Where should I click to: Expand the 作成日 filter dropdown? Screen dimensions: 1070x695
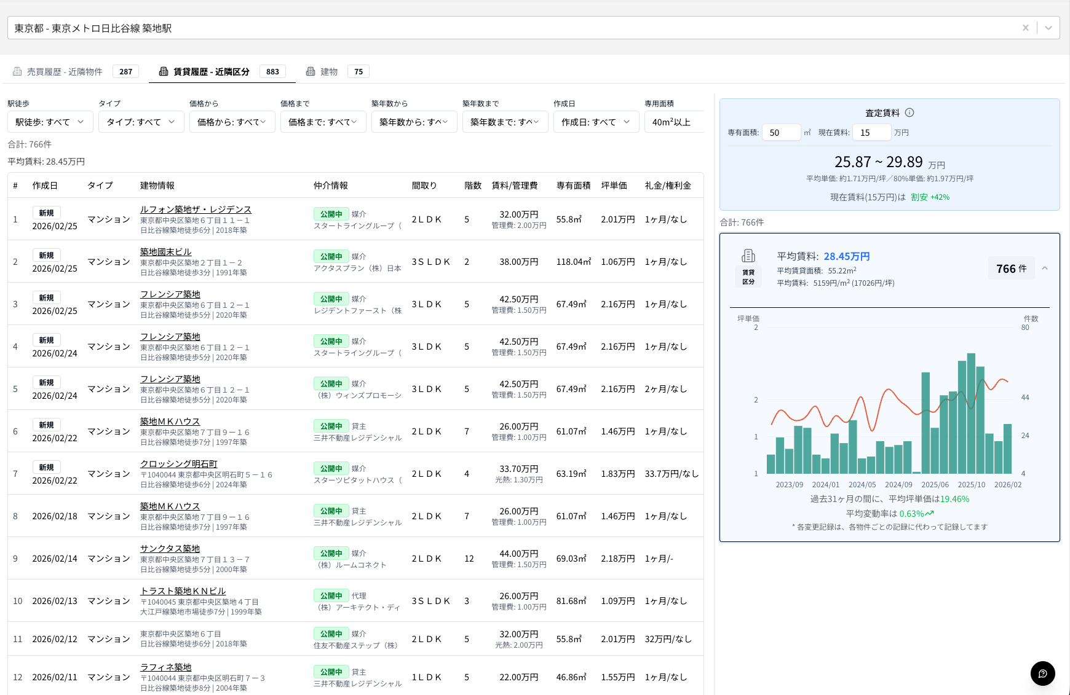[596, 122]
